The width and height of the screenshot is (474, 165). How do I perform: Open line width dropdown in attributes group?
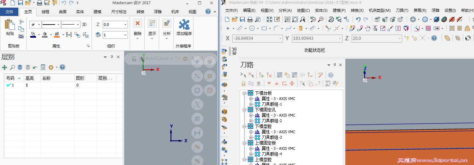tap(77, 25)
